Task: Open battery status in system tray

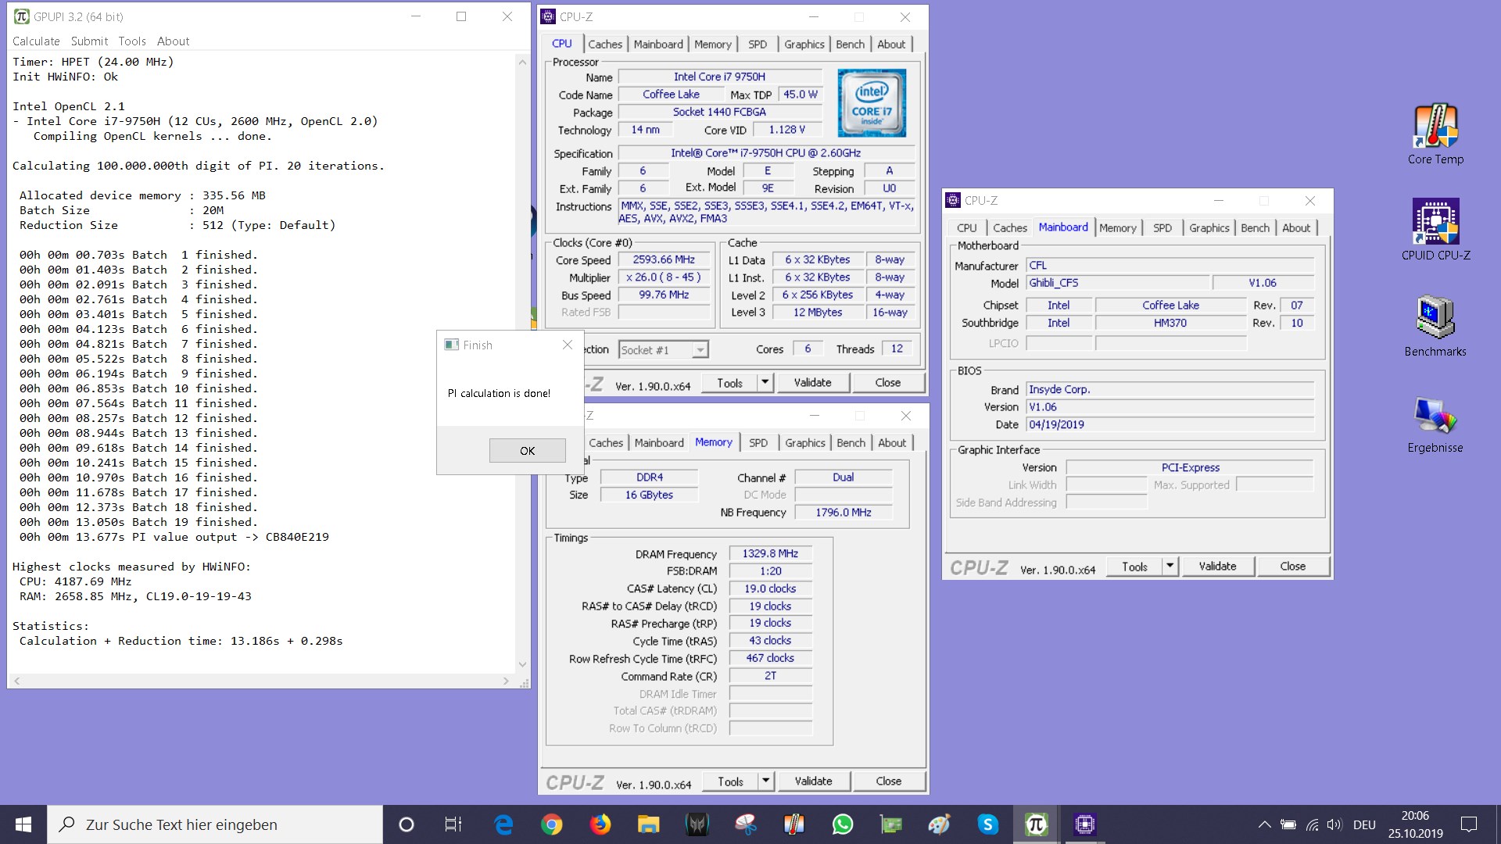Action: point(1288,824)
